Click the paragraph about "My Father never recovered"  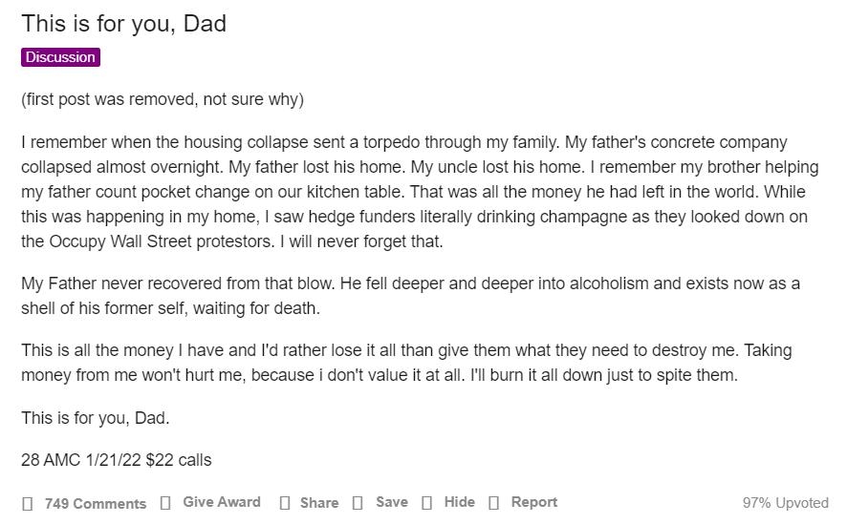410,296
